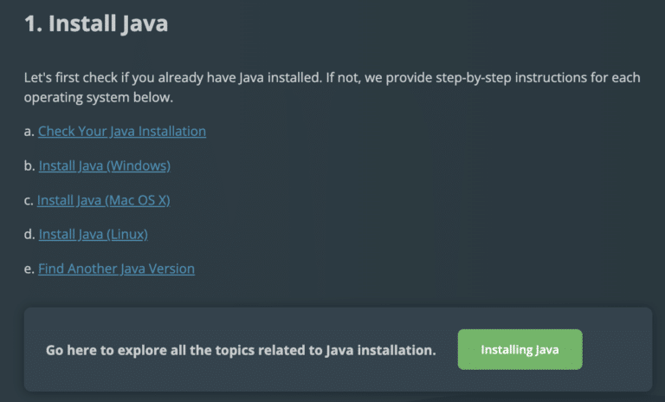Click the "operating system below." paragraph line
The height and width of the screenshot is (402, 665).
pyautogui.click(x=99, y=97)
